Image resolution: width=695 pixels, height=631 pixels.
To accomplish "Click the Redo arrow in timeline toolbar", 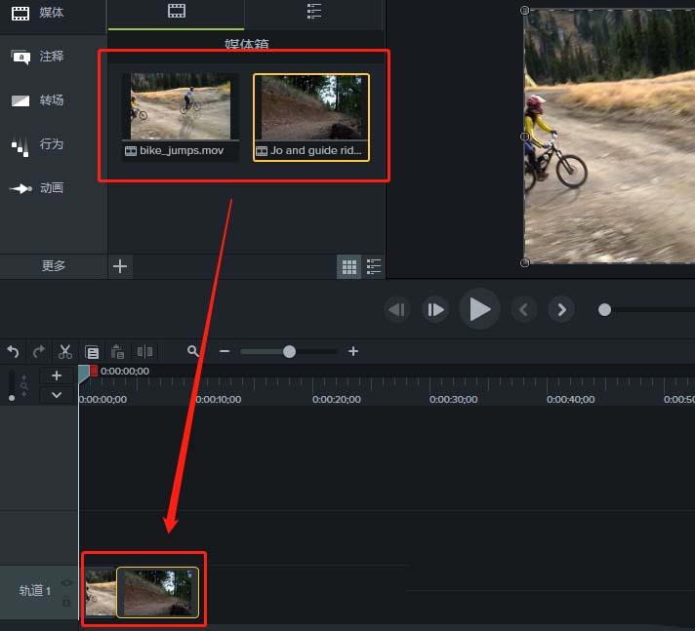I will pyautogui.click(x=39, y=352).
